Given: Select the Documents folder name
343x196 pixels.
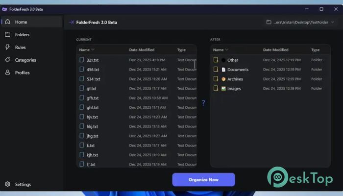Looking at the screenshot, I should (238, 70).
